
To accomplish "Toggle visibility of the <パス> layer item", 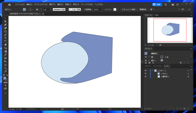I will coord(145,73).
